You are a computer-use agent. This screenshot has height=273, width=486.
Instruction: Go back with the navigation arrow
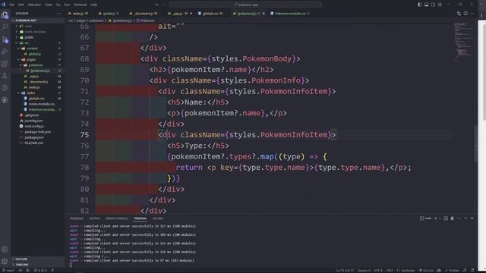click(157, 5)
